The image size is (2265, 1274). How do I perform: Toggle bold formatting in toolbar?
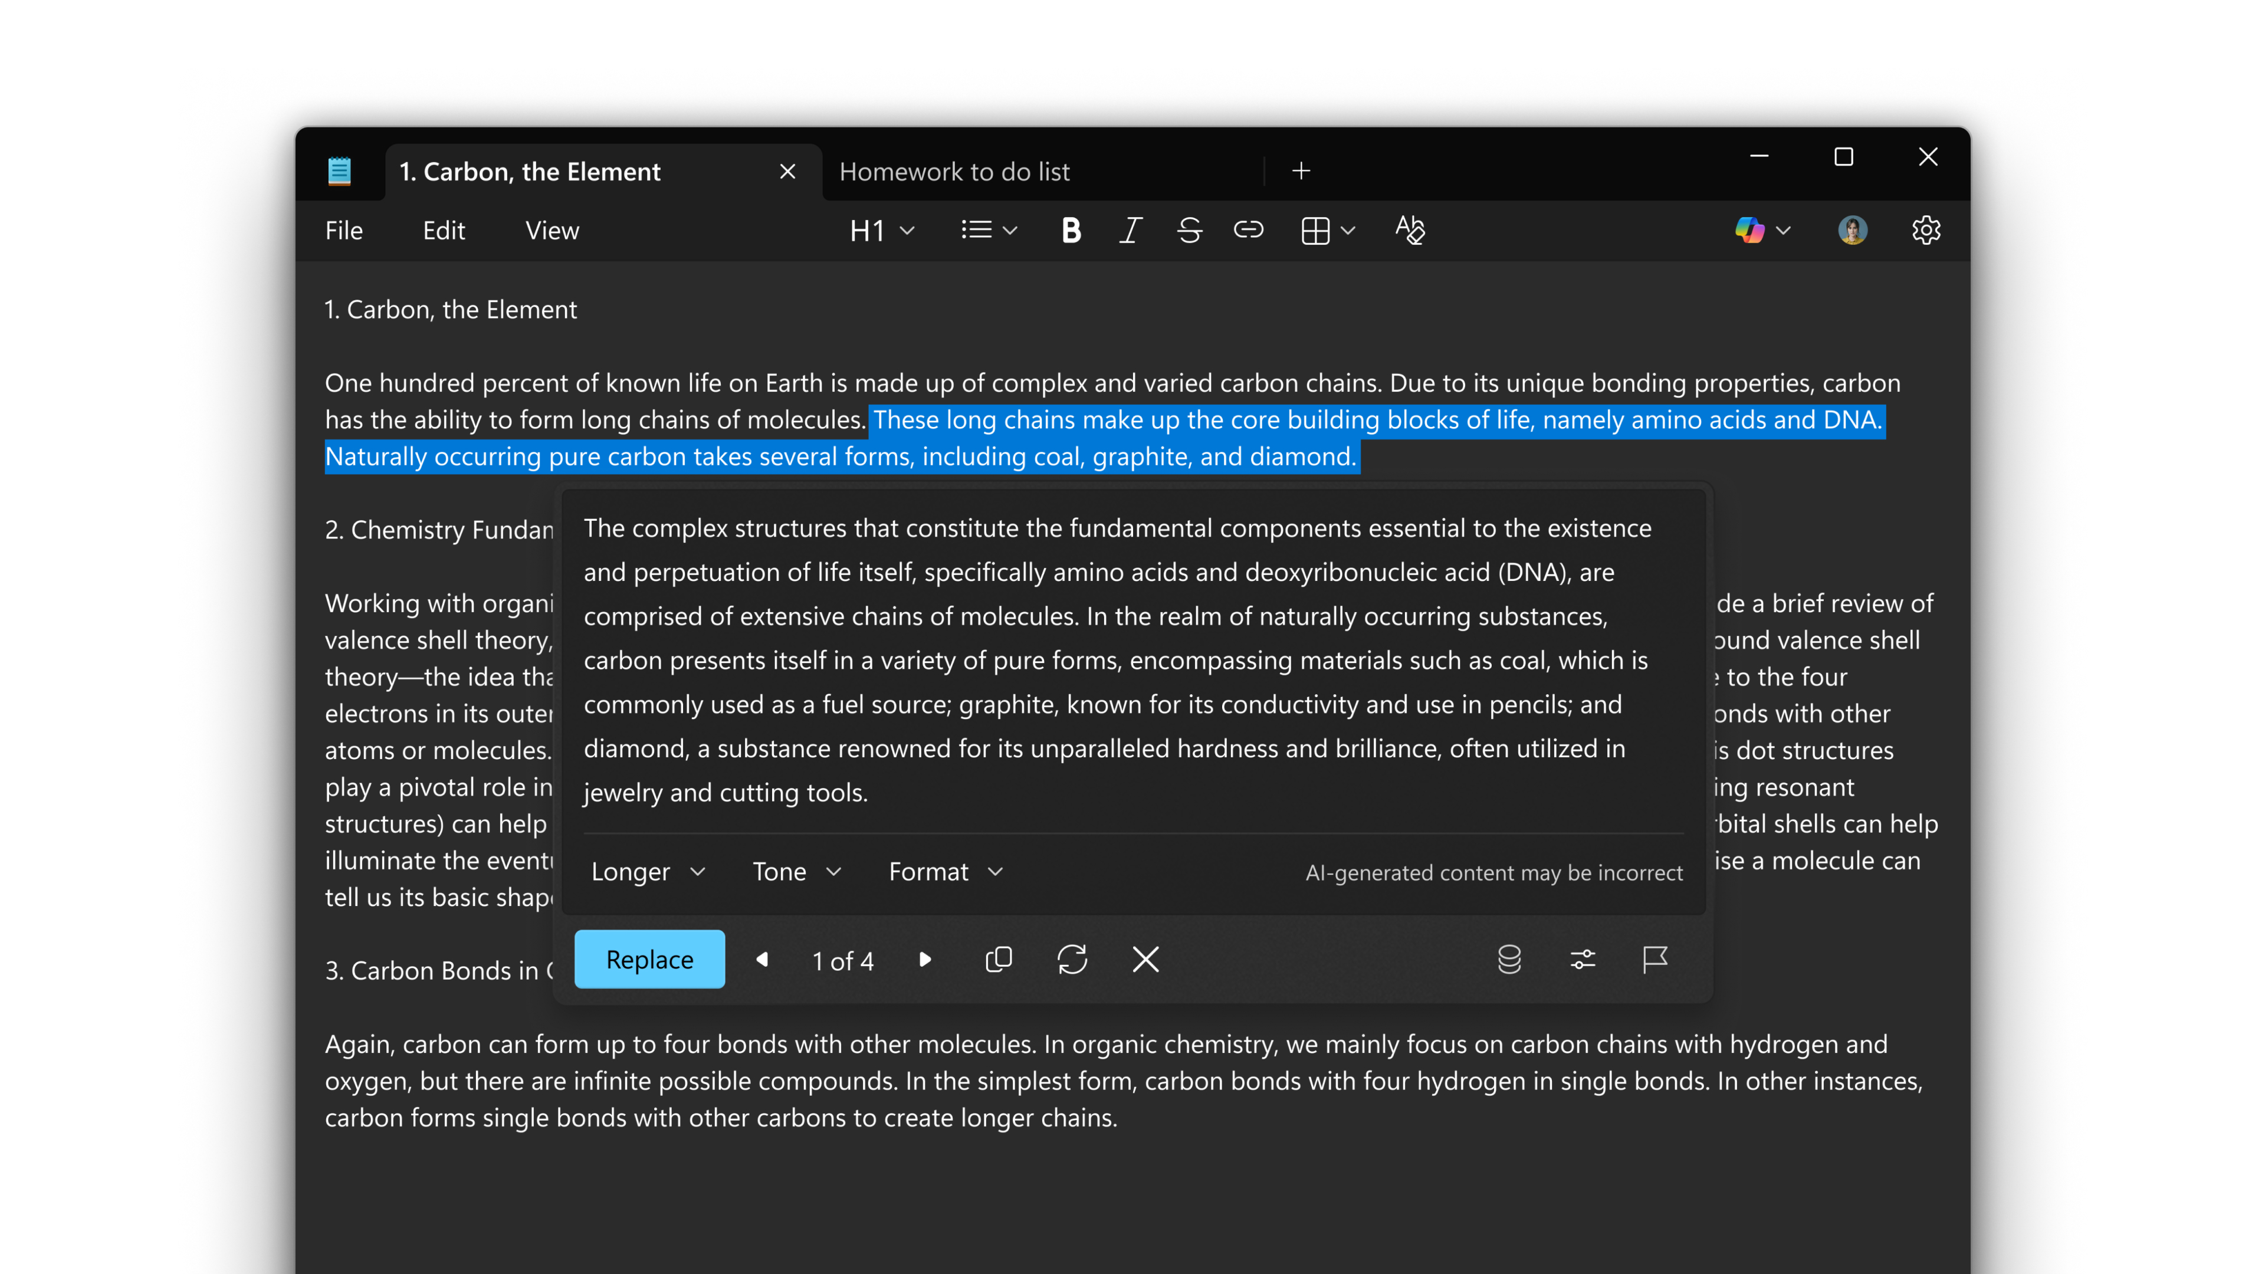click(x=1070, y=231)
